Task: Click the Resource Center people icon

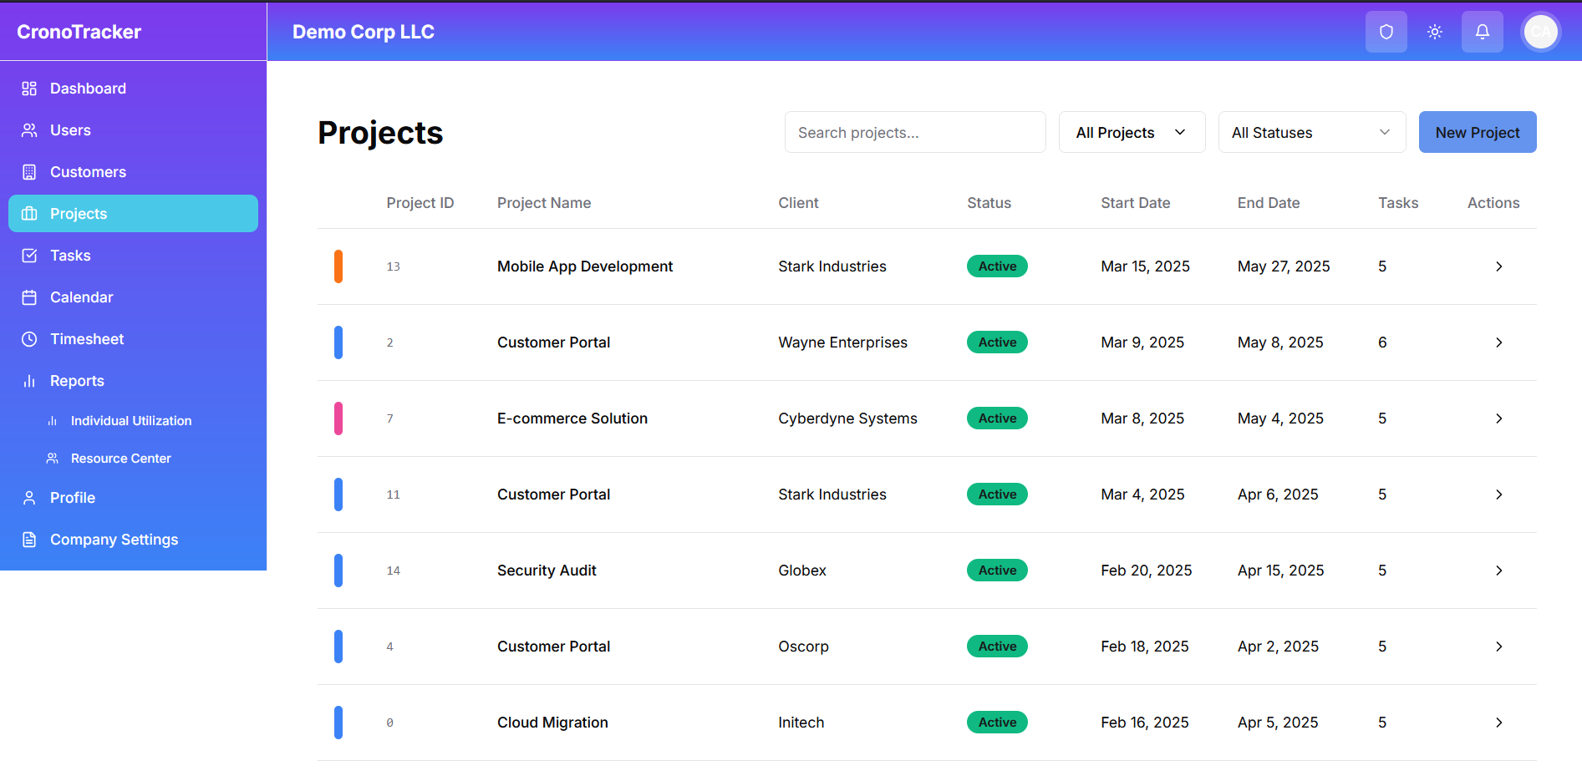Action: (53, 459)
